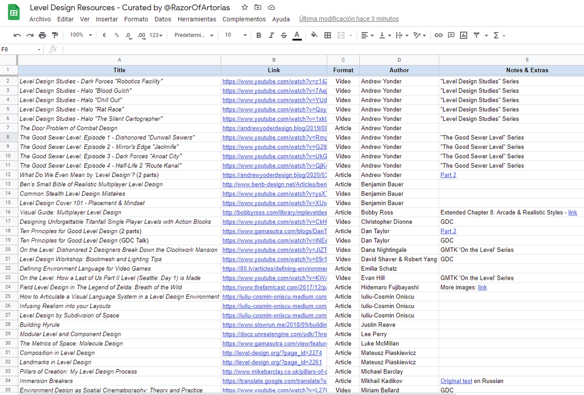The image size is (584, 395).
Task: Toggle italic formatting
Action: pos(271,35)
